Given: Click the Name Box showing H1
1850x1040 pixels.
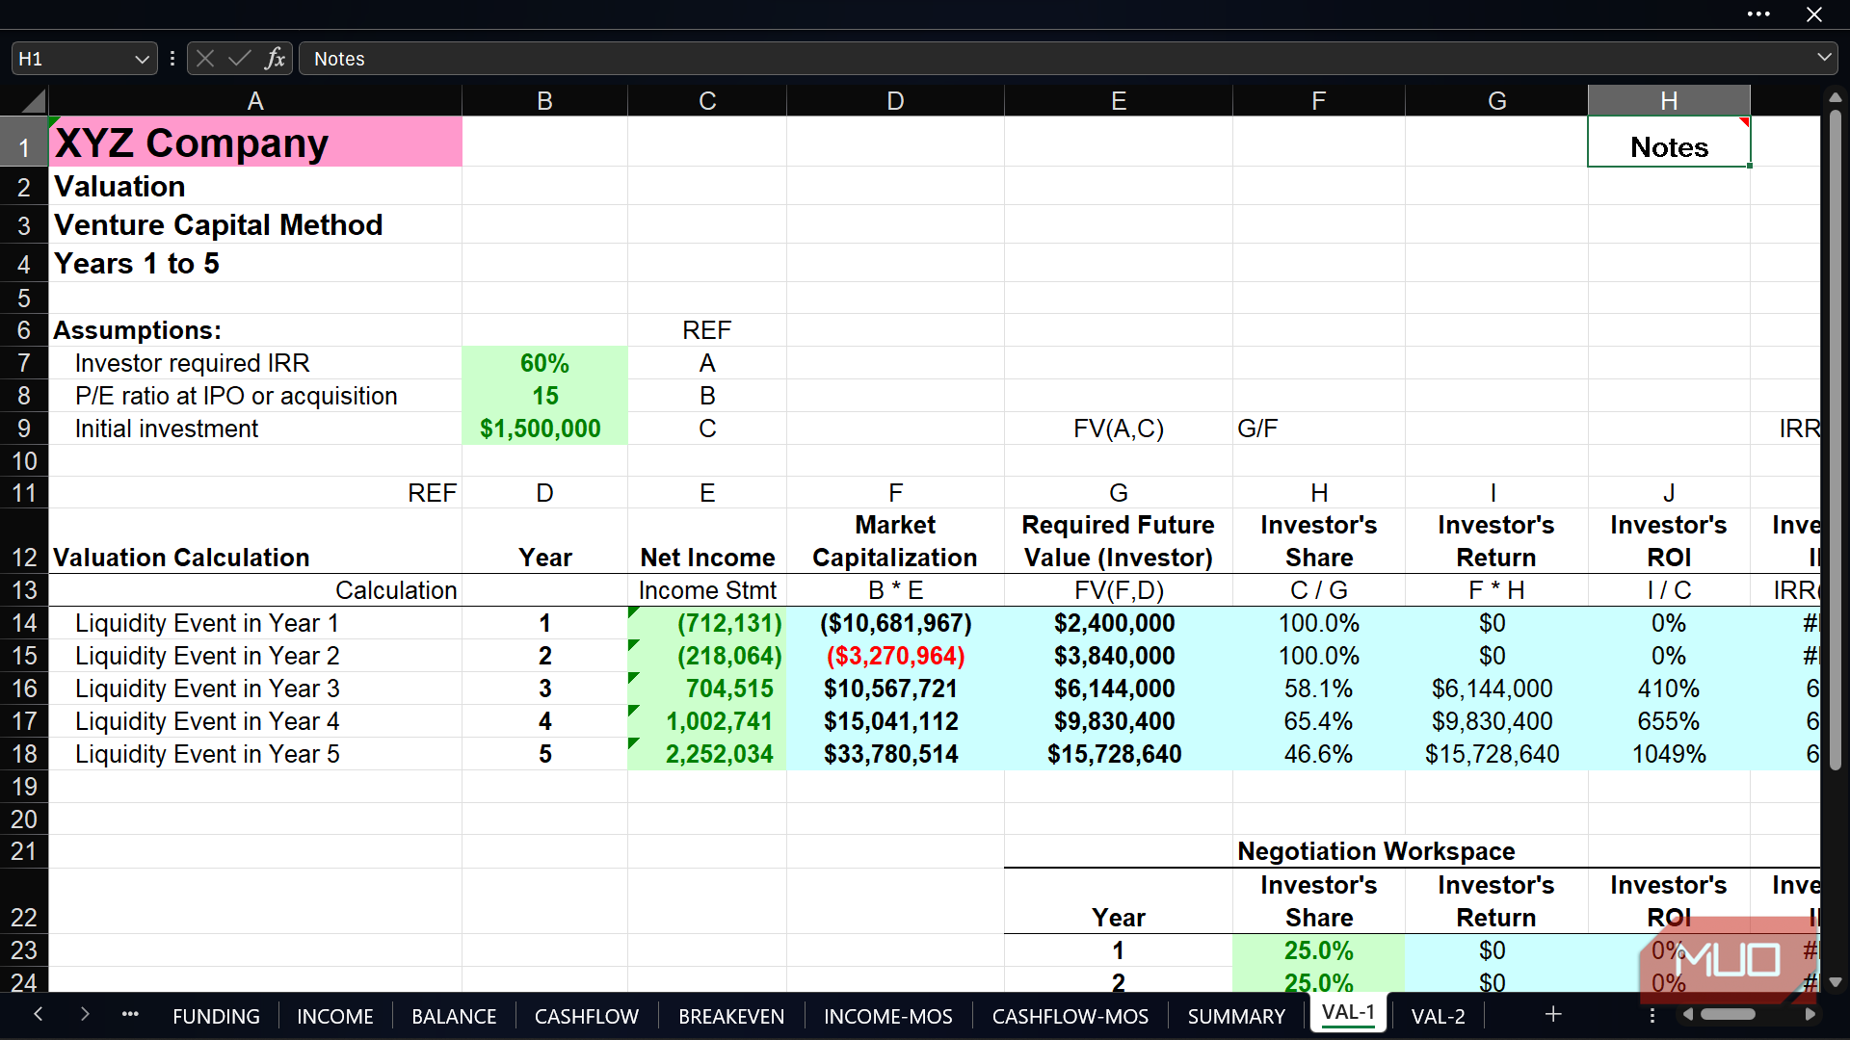Looking at the screenshot, I should point(72,59).
